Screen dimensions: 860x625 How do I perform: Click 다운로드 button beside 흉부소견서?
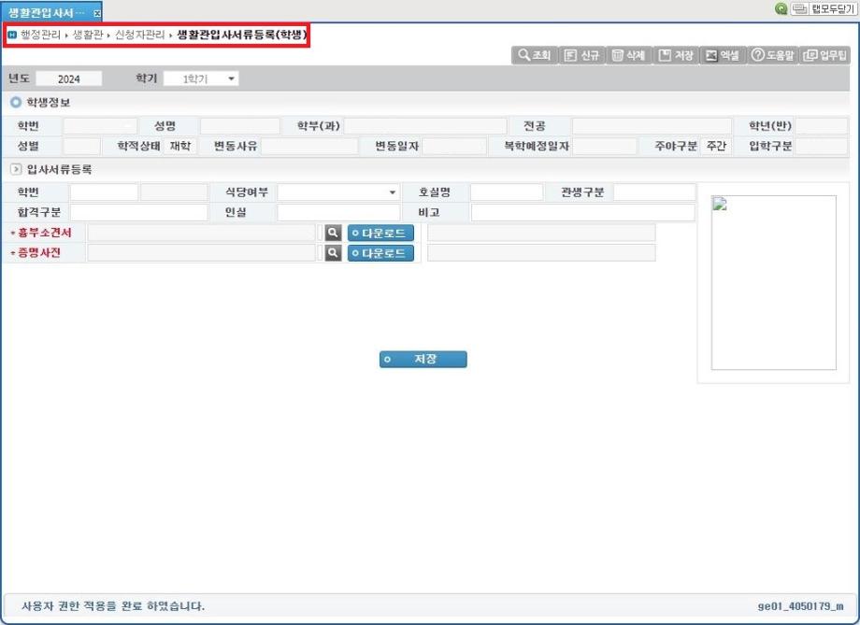pyautogui.click(x=380, y=233)
